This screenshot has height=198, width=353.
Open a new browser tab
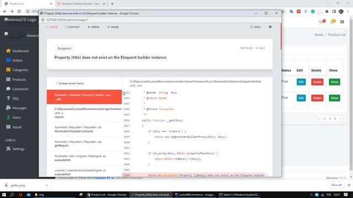[112, 4]
